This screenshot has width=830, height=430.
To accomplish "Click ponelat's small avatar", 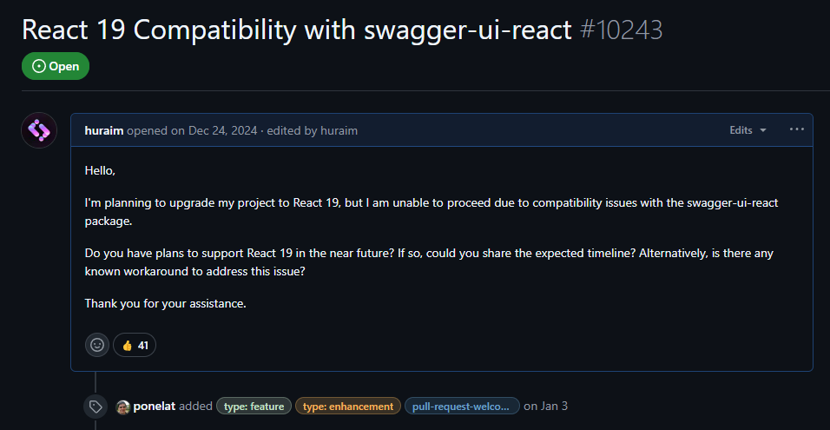I will tap(122, 407).
